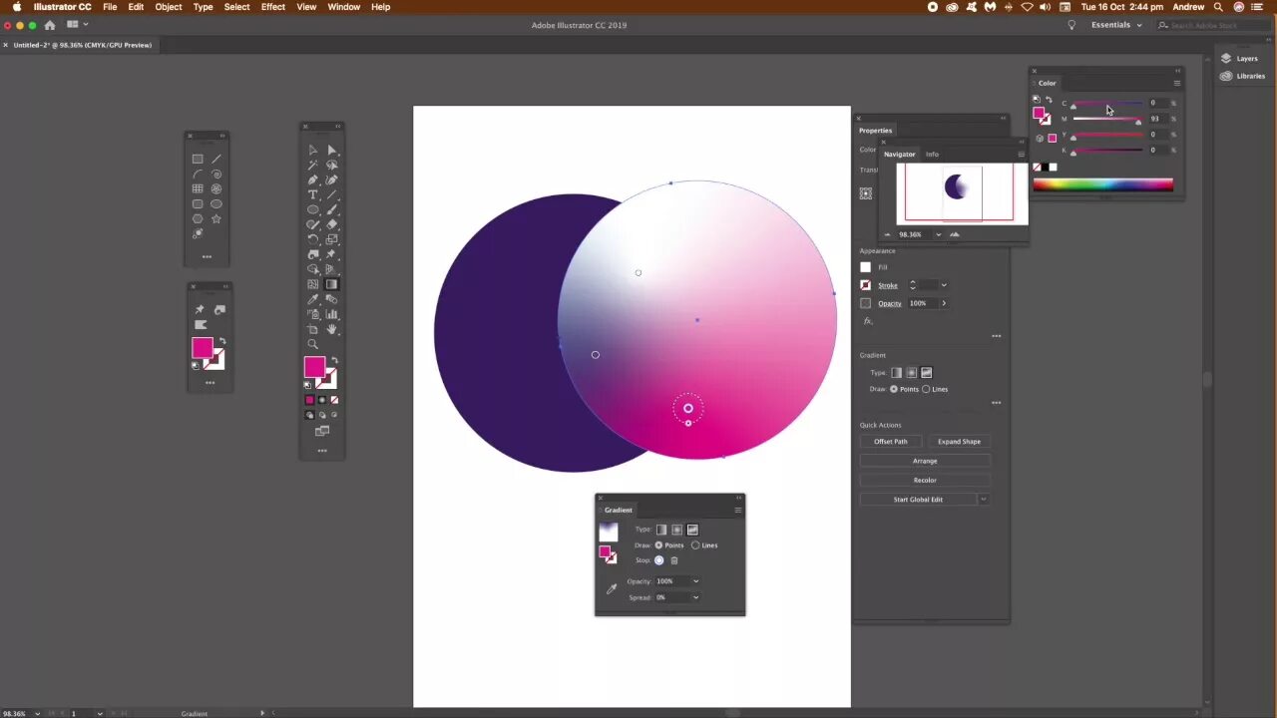Click the Offset Path button
Screen dimensions: 1277x718
pos(891,441)
